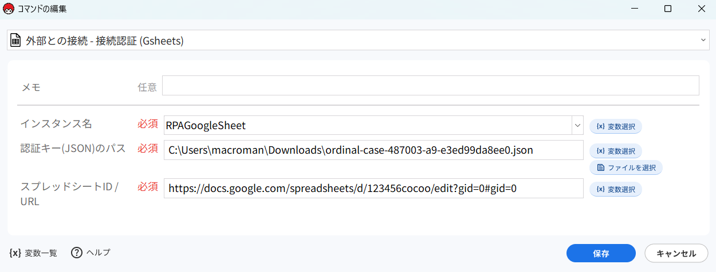
Task: Click the {x} 変数一覧 variable list icon
Action: [15, 253]
